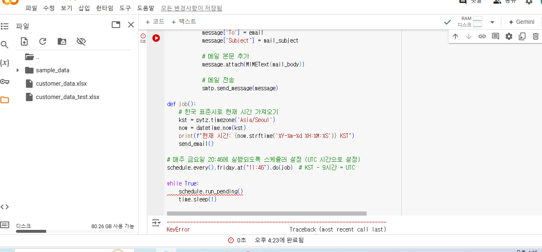The height and width of the screenshot is (252, 542).
Task: Open runtime connection dropdown arrow
Action: [492, 22]
